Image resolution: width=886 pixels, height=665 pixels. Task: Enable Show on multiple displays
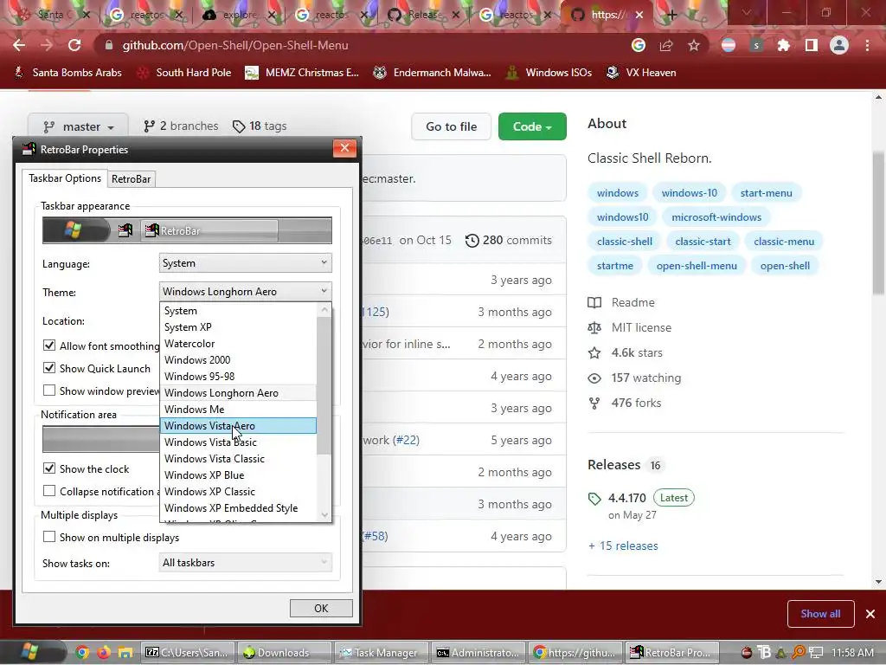pos(49,537)
